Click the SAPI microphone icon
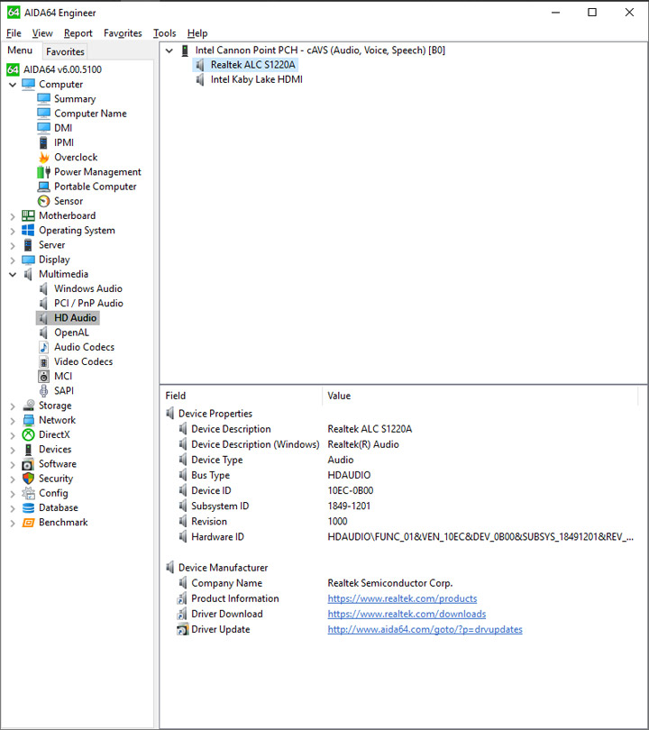 pyautogui.click(x=44, y=390)
